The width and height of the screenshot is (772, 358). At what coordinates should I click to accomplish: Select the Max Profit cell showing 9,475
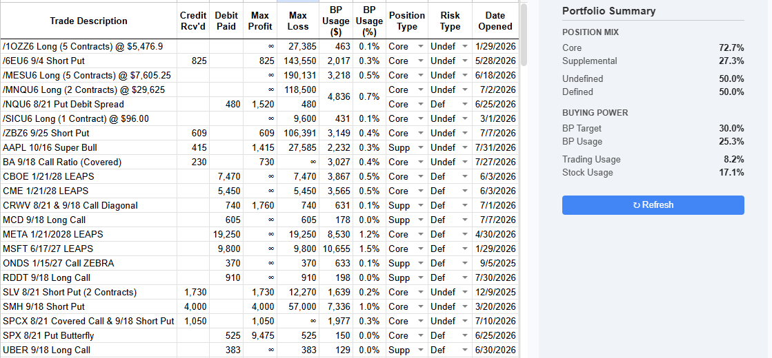260,335
